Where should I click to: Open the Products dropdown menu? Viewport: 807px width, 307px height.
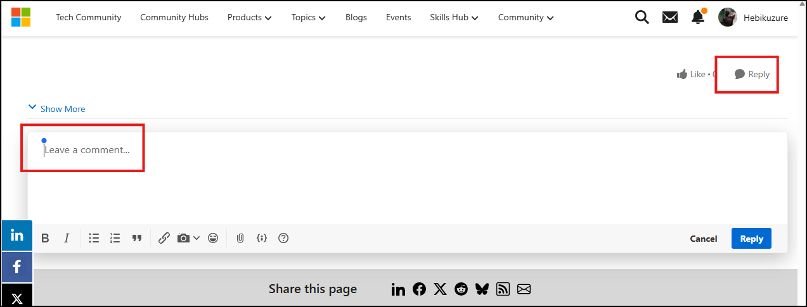tap(250, 17)
